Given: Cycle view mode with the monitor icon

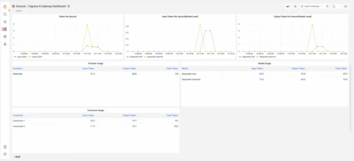Looking at the screenshot, I should (x=346, y=6).
